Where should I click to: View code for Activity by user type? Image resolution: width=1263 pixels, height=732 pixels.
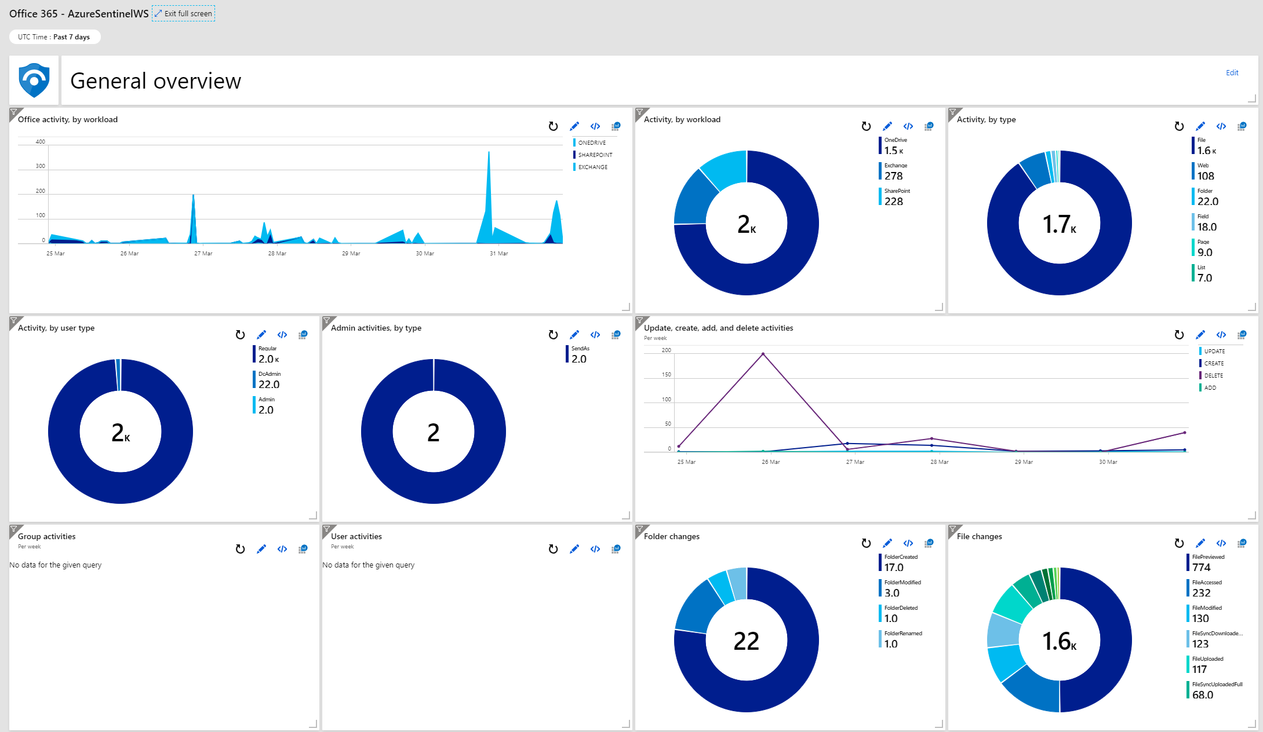point(282,335)
